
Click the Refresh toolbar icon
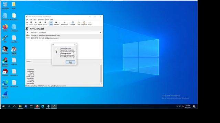(x=73, y=23)
